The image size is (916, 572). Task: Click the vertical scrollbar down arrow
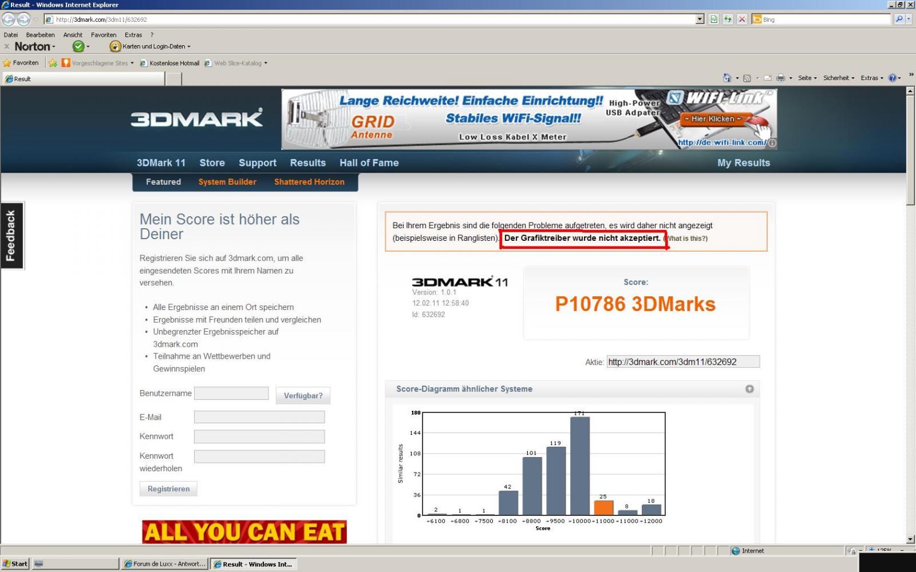[x=911, y=539]
